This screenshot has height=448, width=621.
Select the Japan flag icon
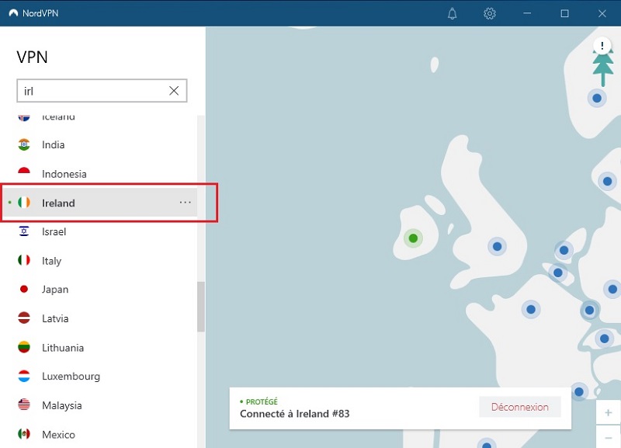[x=23, y=289]
